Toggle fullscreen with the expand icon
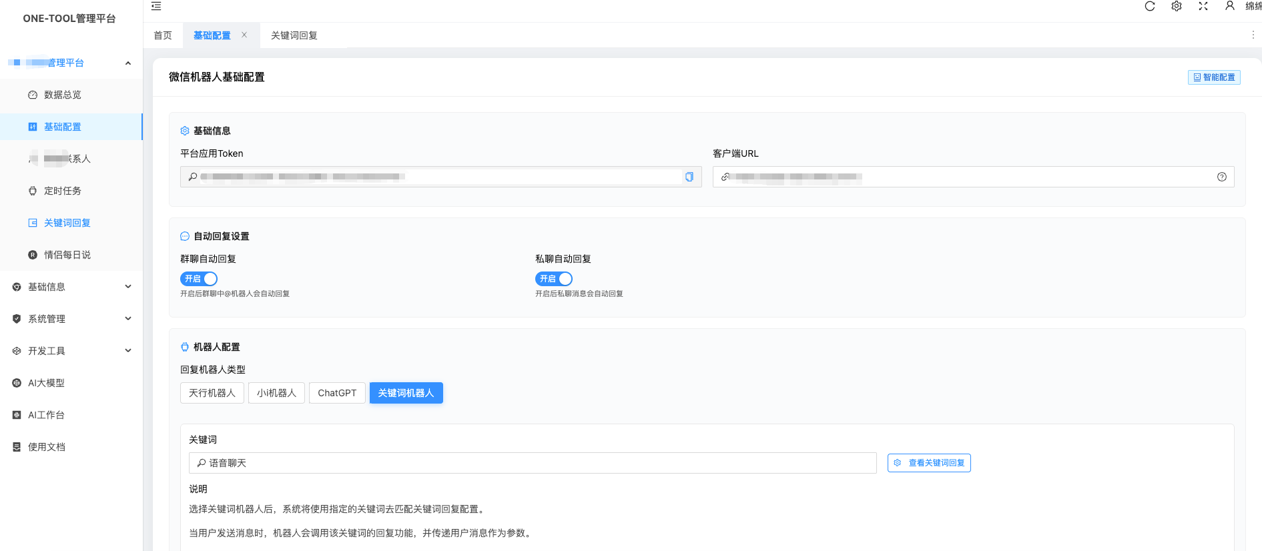The image size is (1262, 551). [x=1203, y=6]
